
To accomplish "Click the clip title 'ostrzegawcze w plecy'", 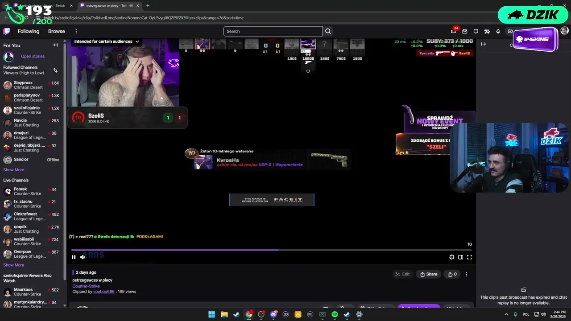I will pos(92,280).
